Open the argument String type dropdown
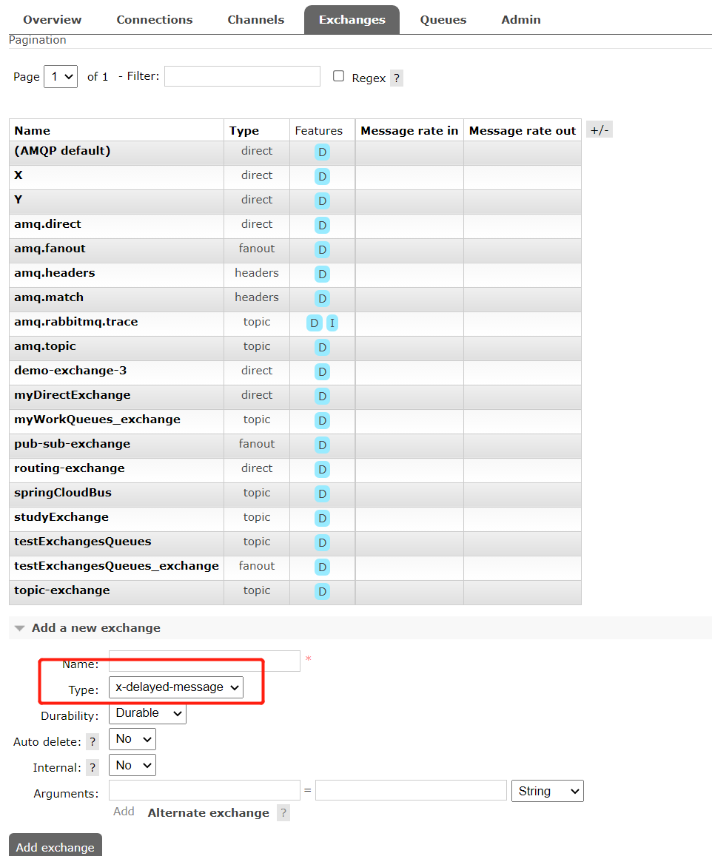The height and width of the screenshot is (856, 712). pos(548,791)
